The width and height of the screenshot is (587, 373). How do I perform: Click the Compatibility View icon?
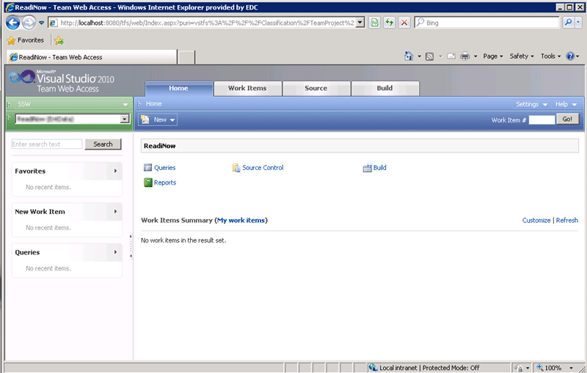tap(374, 23)
